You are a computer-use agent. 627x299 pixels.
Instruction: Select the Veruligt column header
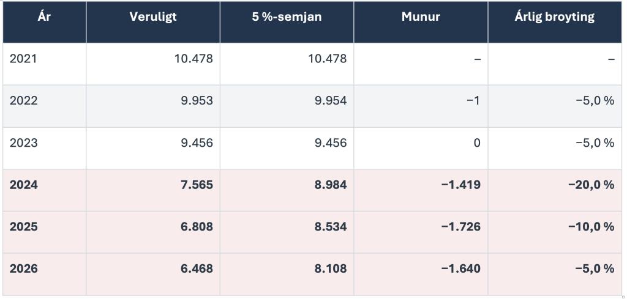point(152,22)
